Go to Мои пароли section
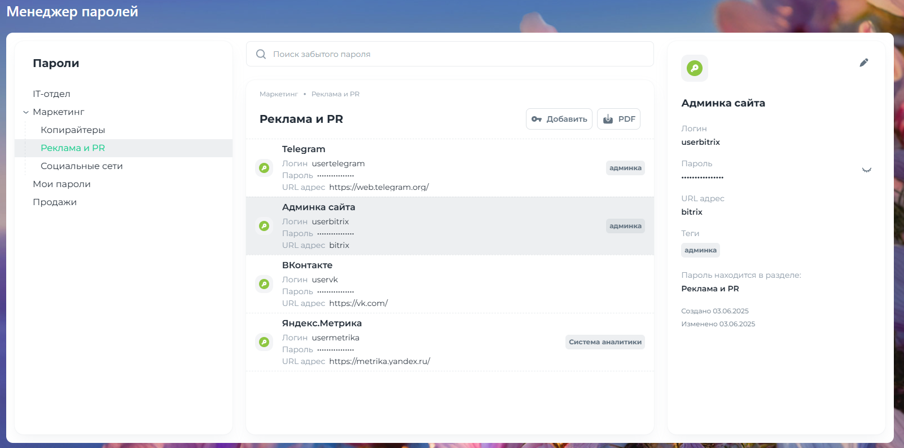This screenshot has width=904, height=448. tap(62, 184)
